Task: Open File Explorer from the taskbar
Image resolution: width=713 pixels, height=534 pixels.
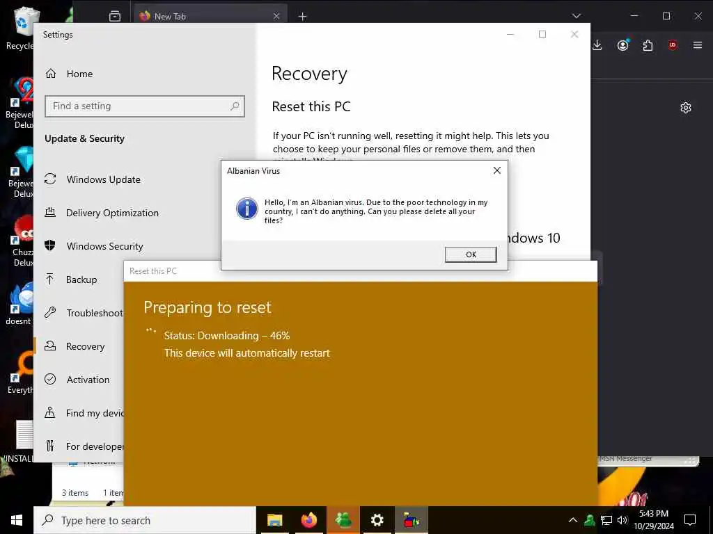Action: [274, 520]
